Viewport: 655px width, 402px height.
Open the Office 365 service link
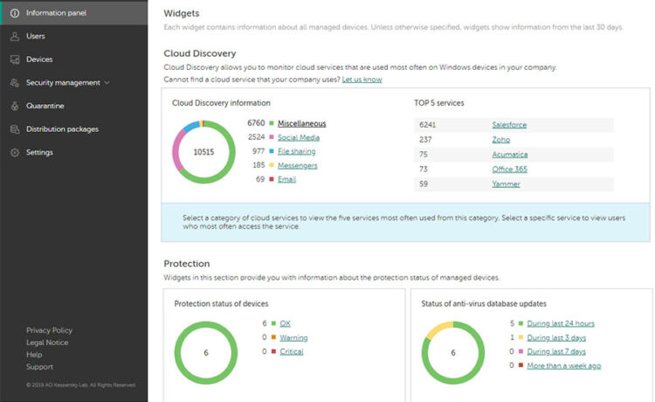509,170
